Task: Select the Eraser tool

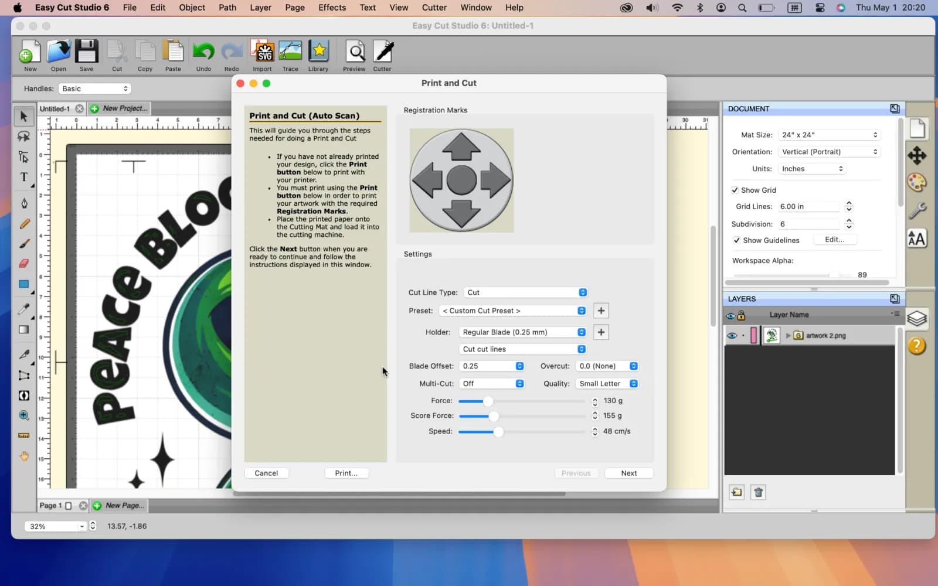Action: point(23,263)
